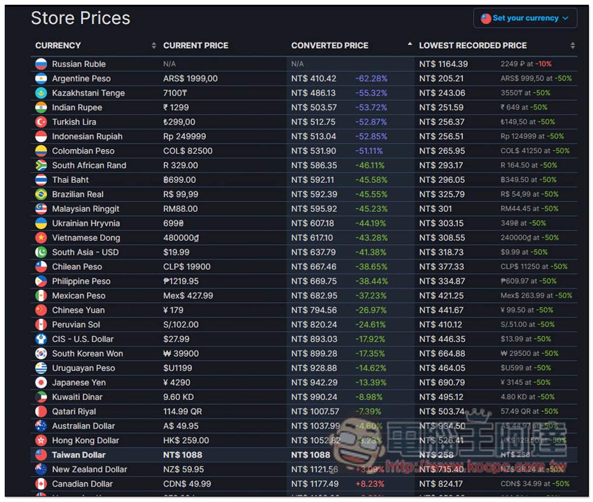Select the Turkish Lira currency name
593x502 pixels.
pos(74,122)
